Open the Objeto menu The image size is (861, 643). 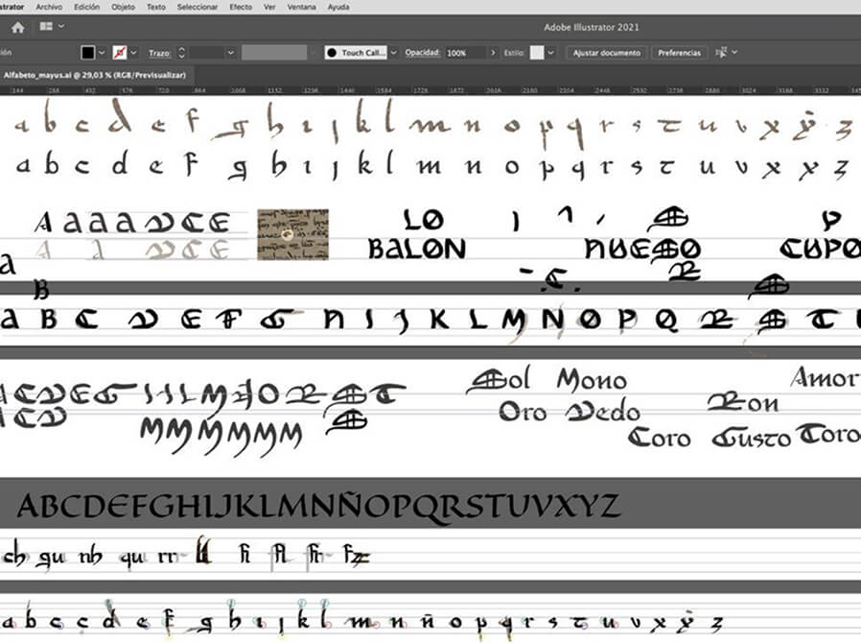123,7
